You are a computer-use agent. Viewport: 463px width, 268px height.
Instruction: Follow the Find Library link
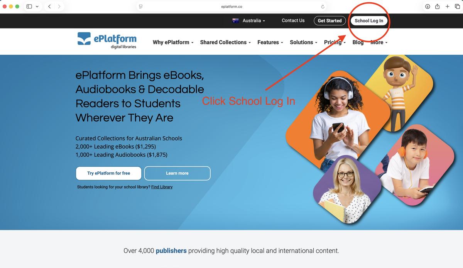click(x=162, y=187)
